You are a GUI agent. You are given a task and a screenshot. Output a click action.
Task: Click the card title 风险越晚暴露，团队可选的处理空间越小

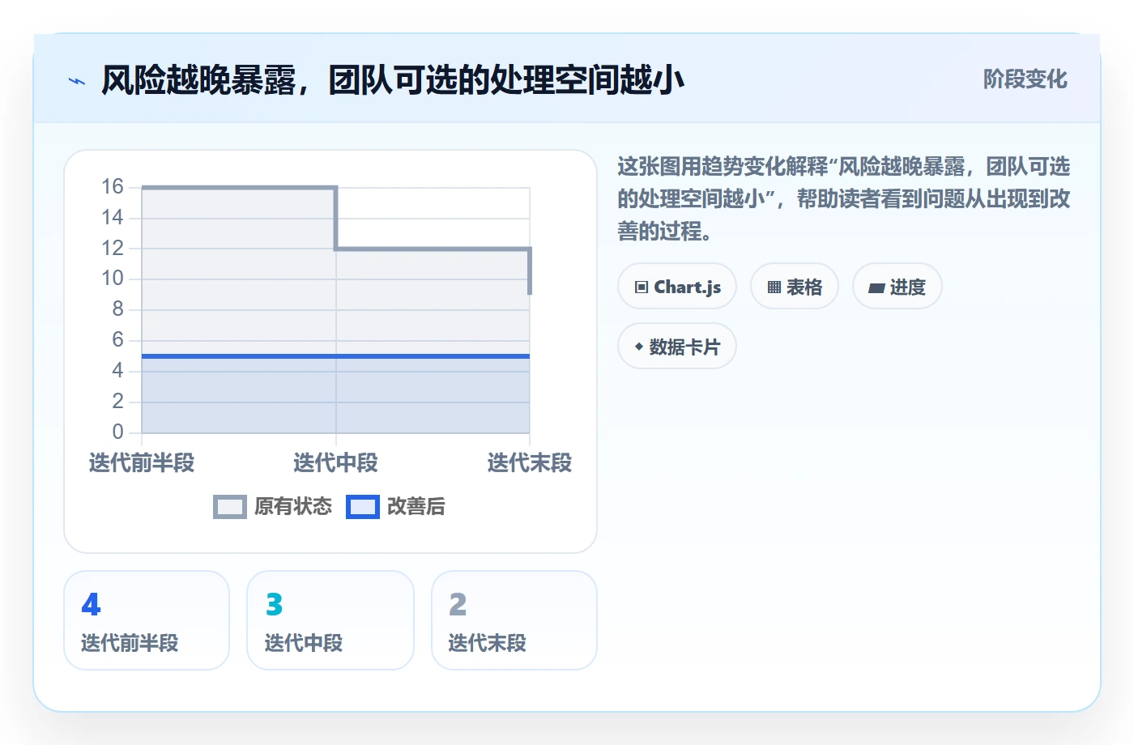pos(393,80)
